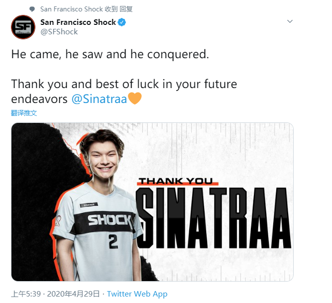Screen dimensions: 332x303
Task: Click the @SFShock handle
Action: [59, 32]
